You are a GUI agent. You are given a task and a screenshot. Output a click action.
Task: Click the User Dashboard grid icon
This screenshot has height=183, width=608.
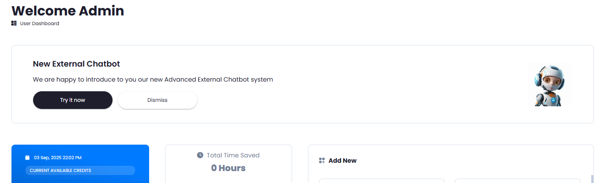coord(14,23)
